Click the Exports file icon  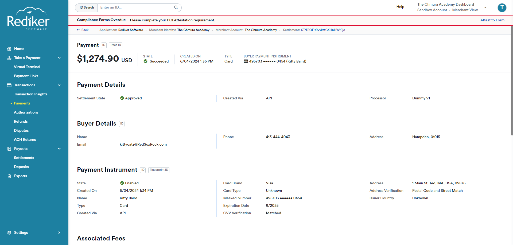(9, 176)
